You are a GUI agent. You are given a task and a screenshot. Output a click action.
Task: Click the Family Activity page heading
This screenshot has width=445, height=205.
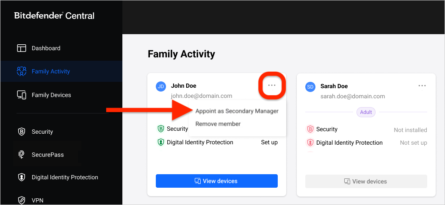(x=181, y=54)
